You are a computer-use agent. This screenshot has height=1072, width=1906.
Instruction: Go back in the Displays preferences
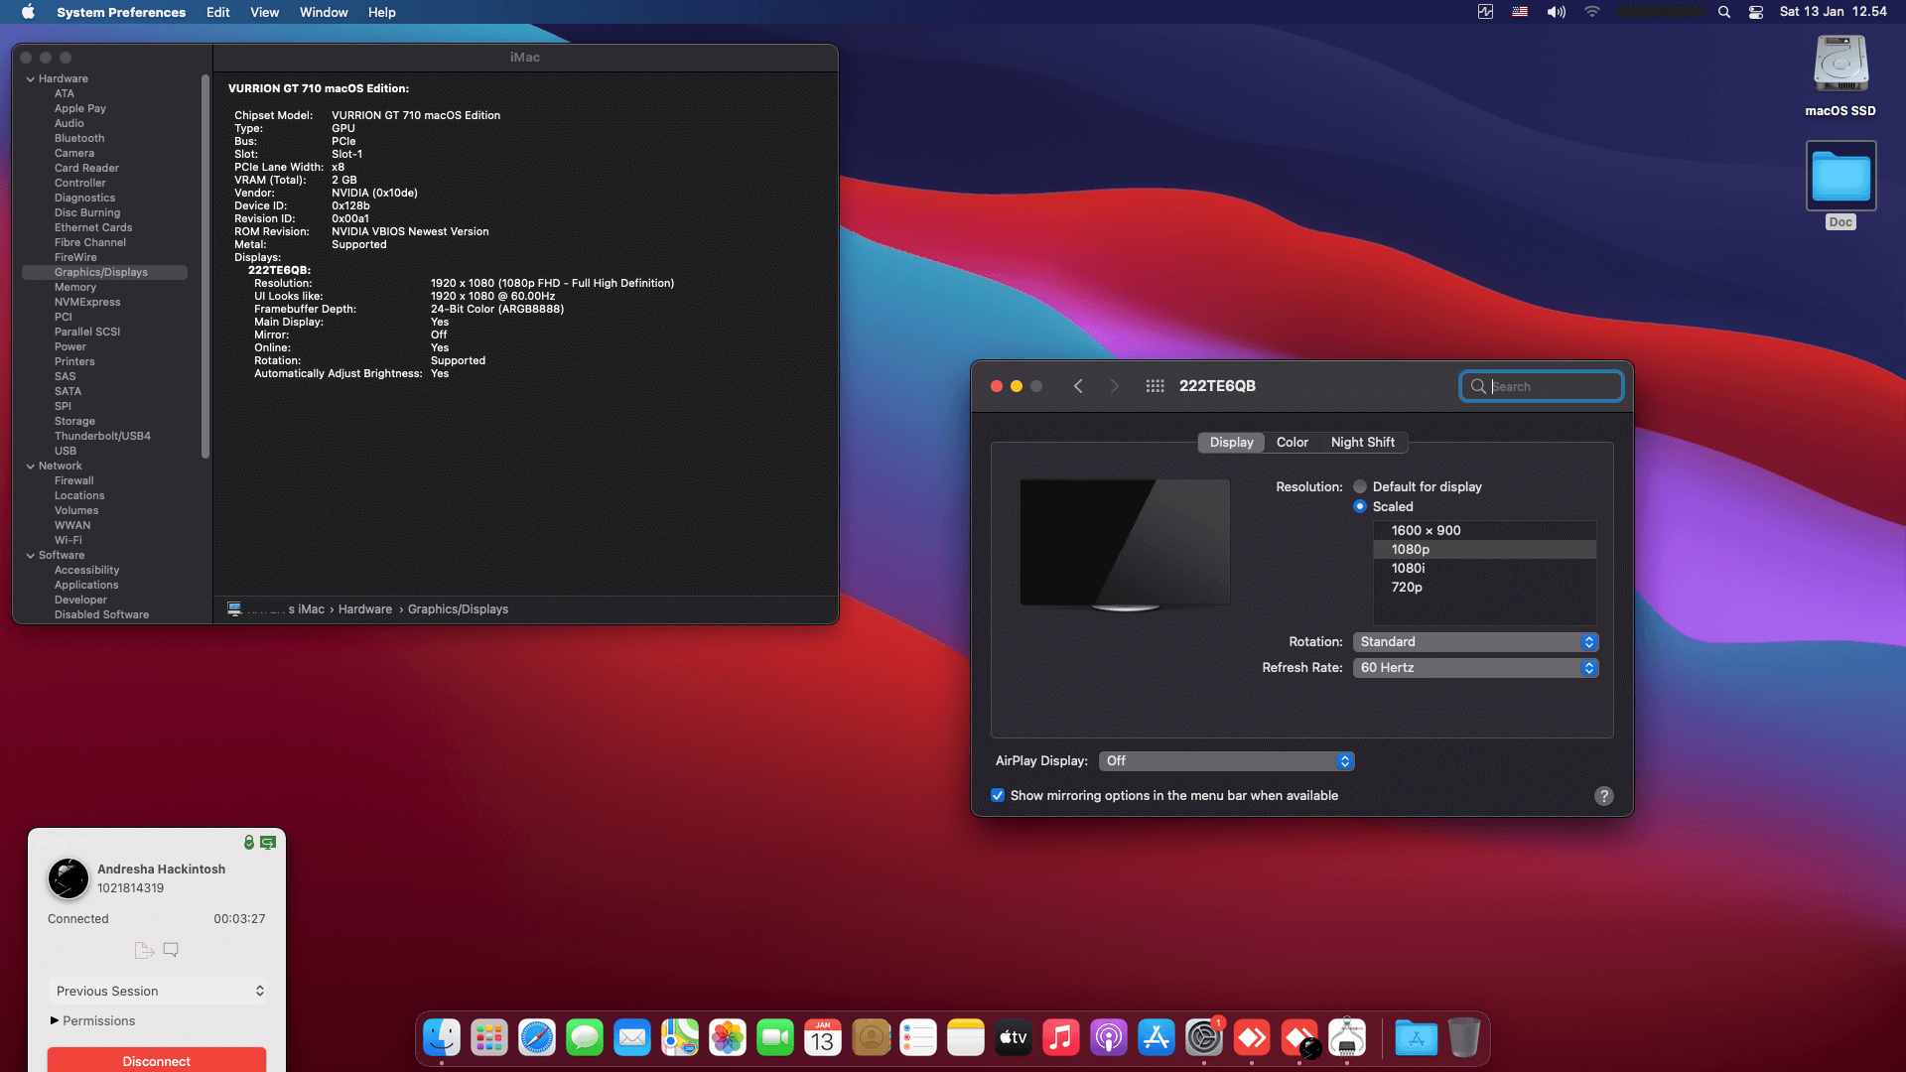[1078, 386]
